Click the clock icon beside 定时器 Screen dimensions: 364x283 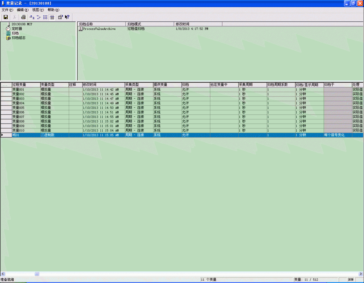pos(8,29)
